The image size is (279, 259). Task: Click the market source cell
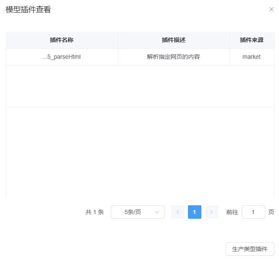point(251,57)
